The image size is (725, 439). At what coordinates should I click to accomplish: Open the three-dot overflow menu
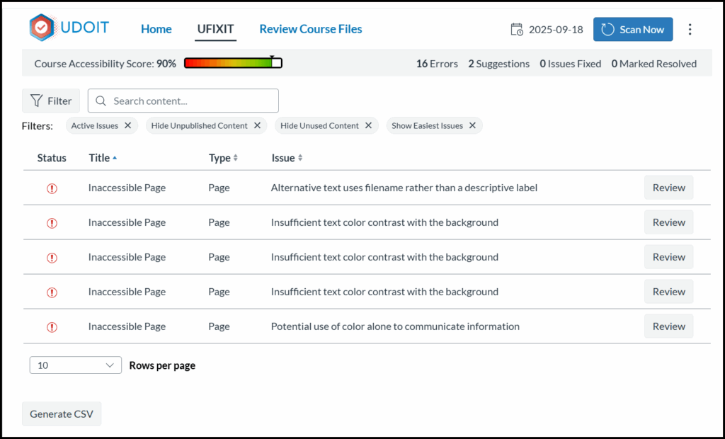[690, 28]
